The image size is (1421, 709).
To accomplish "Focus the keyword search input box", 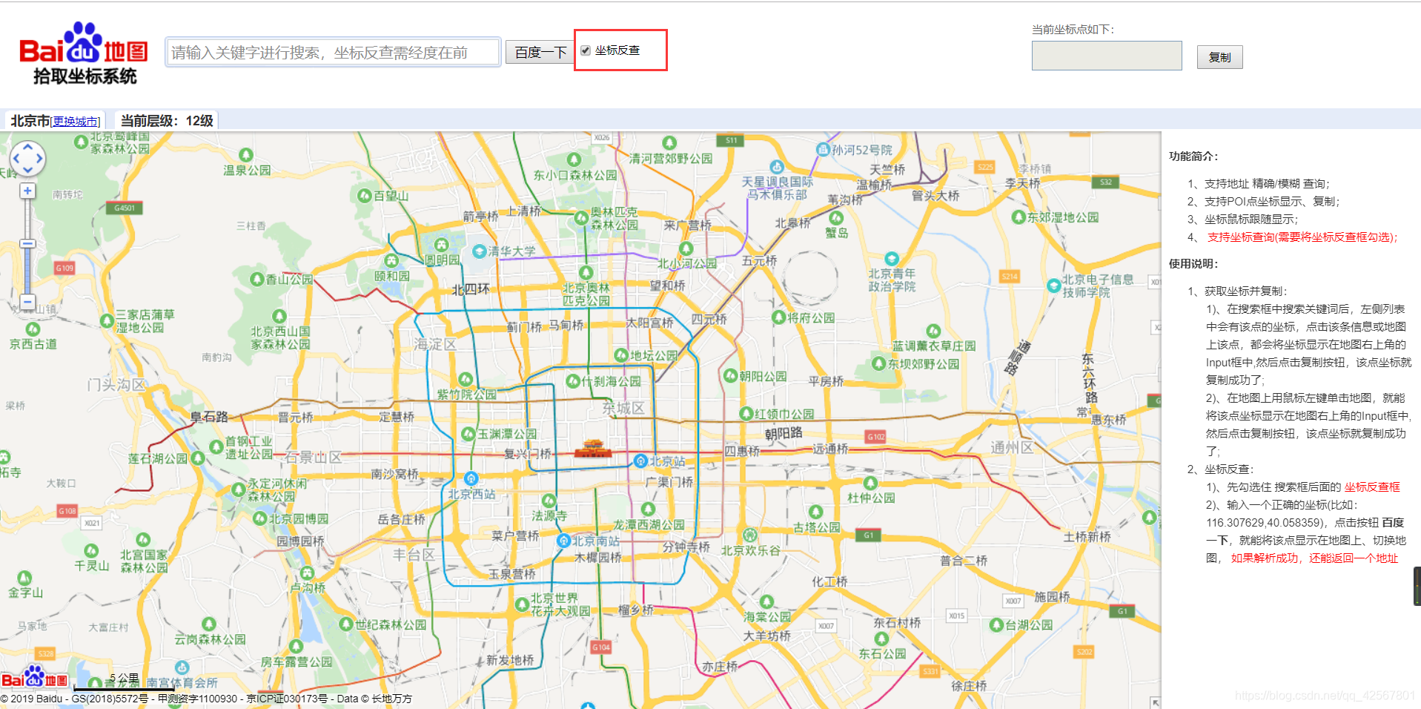I will click(333, 52).
